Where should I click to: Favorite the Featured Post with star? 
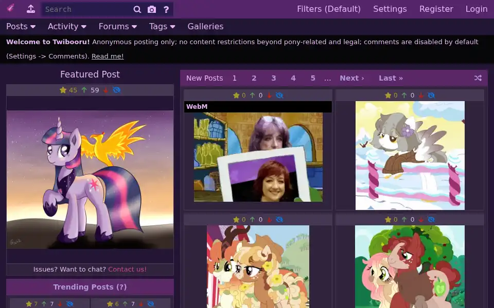pyautogui.click(x=63, y=90)
